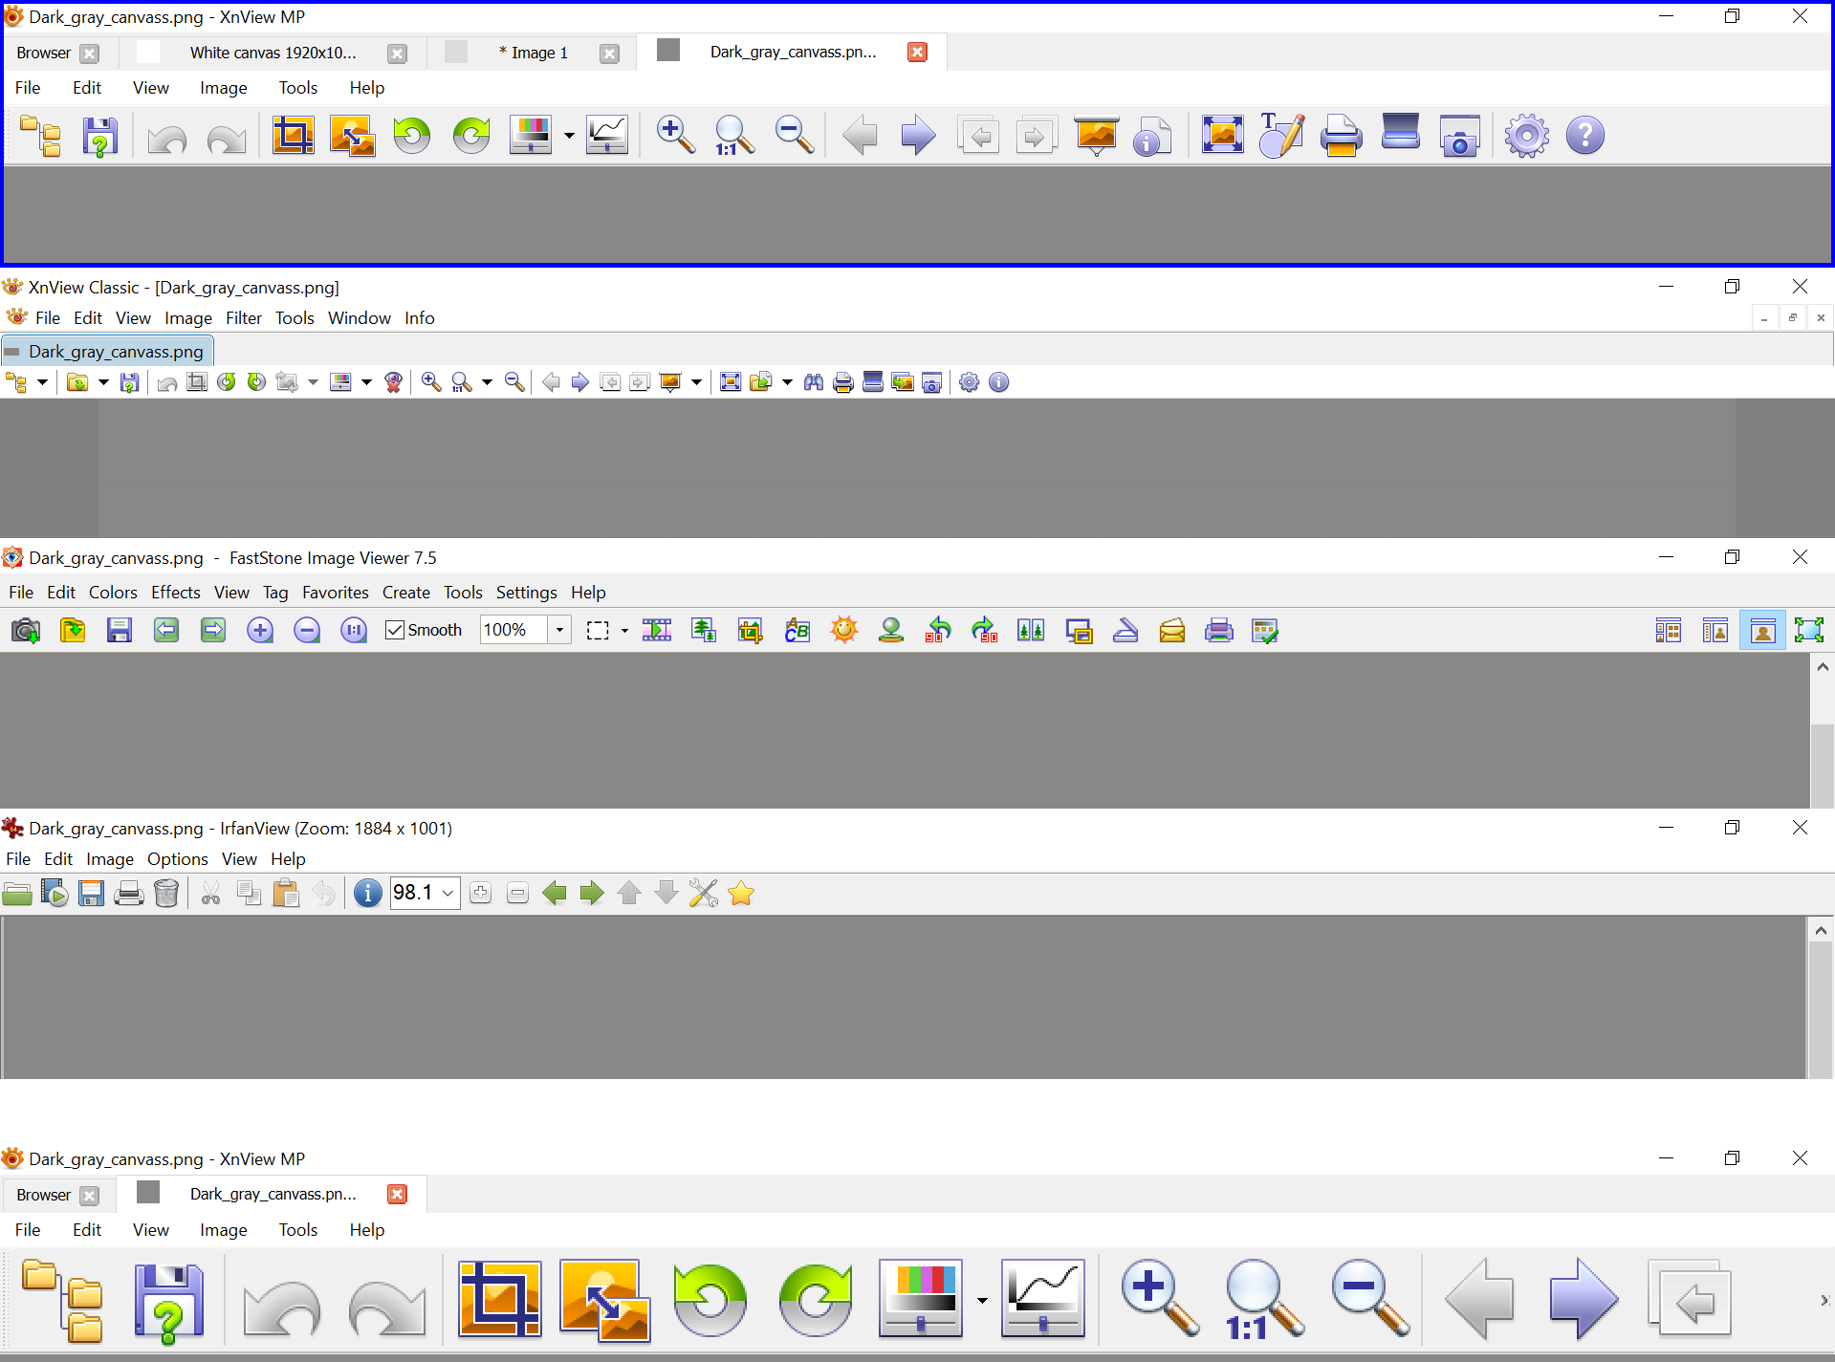Click IrfanView image information icon

tap(367, 894)
